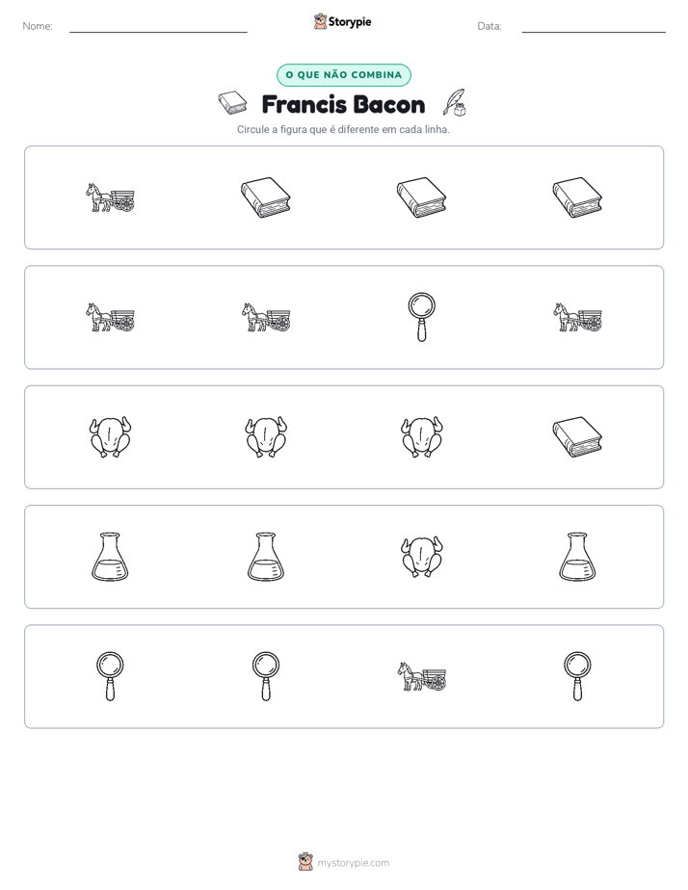This screenshot has height=890, width=688.
Task: Click the rightmost magnifying glass in the last row
Action: (x=577, y=676)
